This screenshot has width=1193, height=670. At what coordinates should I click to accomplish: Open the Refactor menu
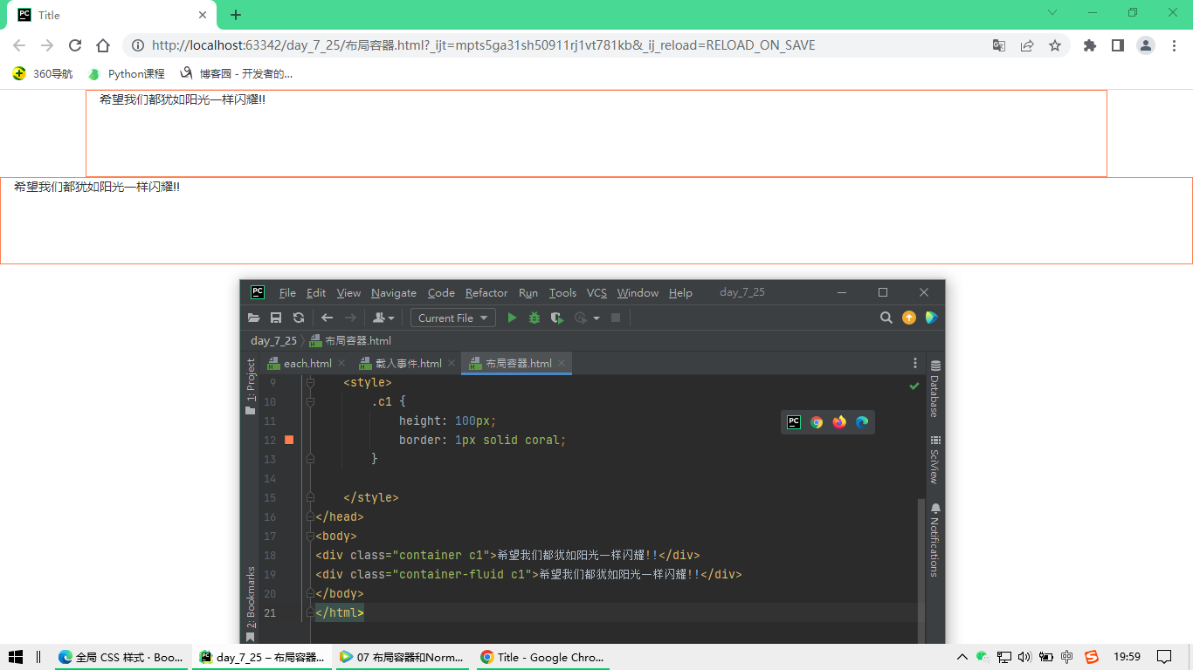pos(486,293)
